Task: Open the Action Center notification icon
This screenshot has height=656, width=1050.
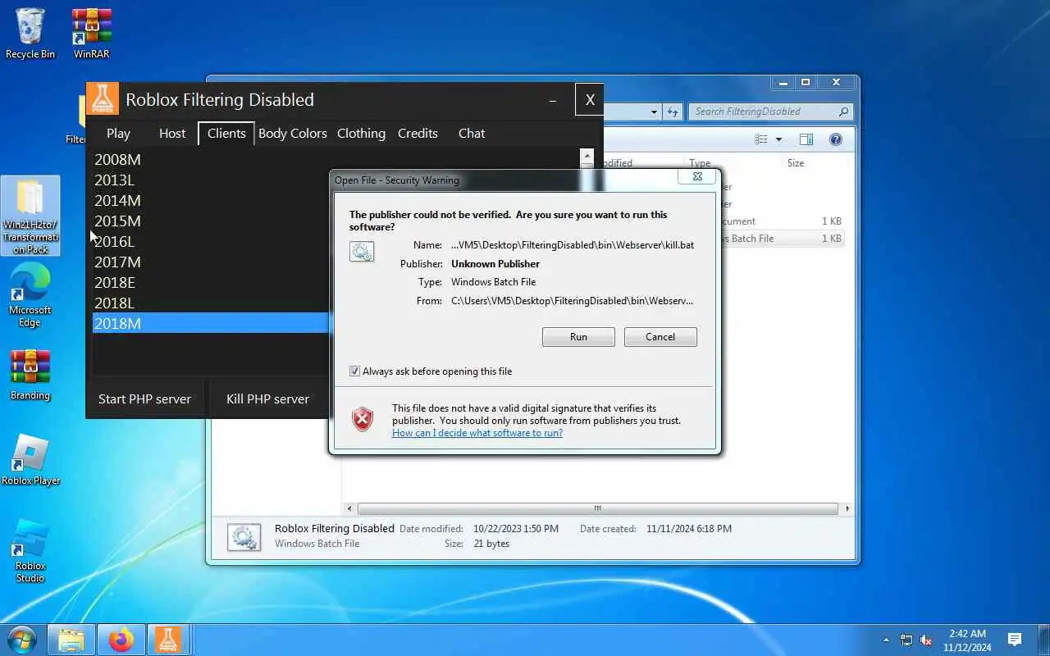Action: pos(1015,640)
